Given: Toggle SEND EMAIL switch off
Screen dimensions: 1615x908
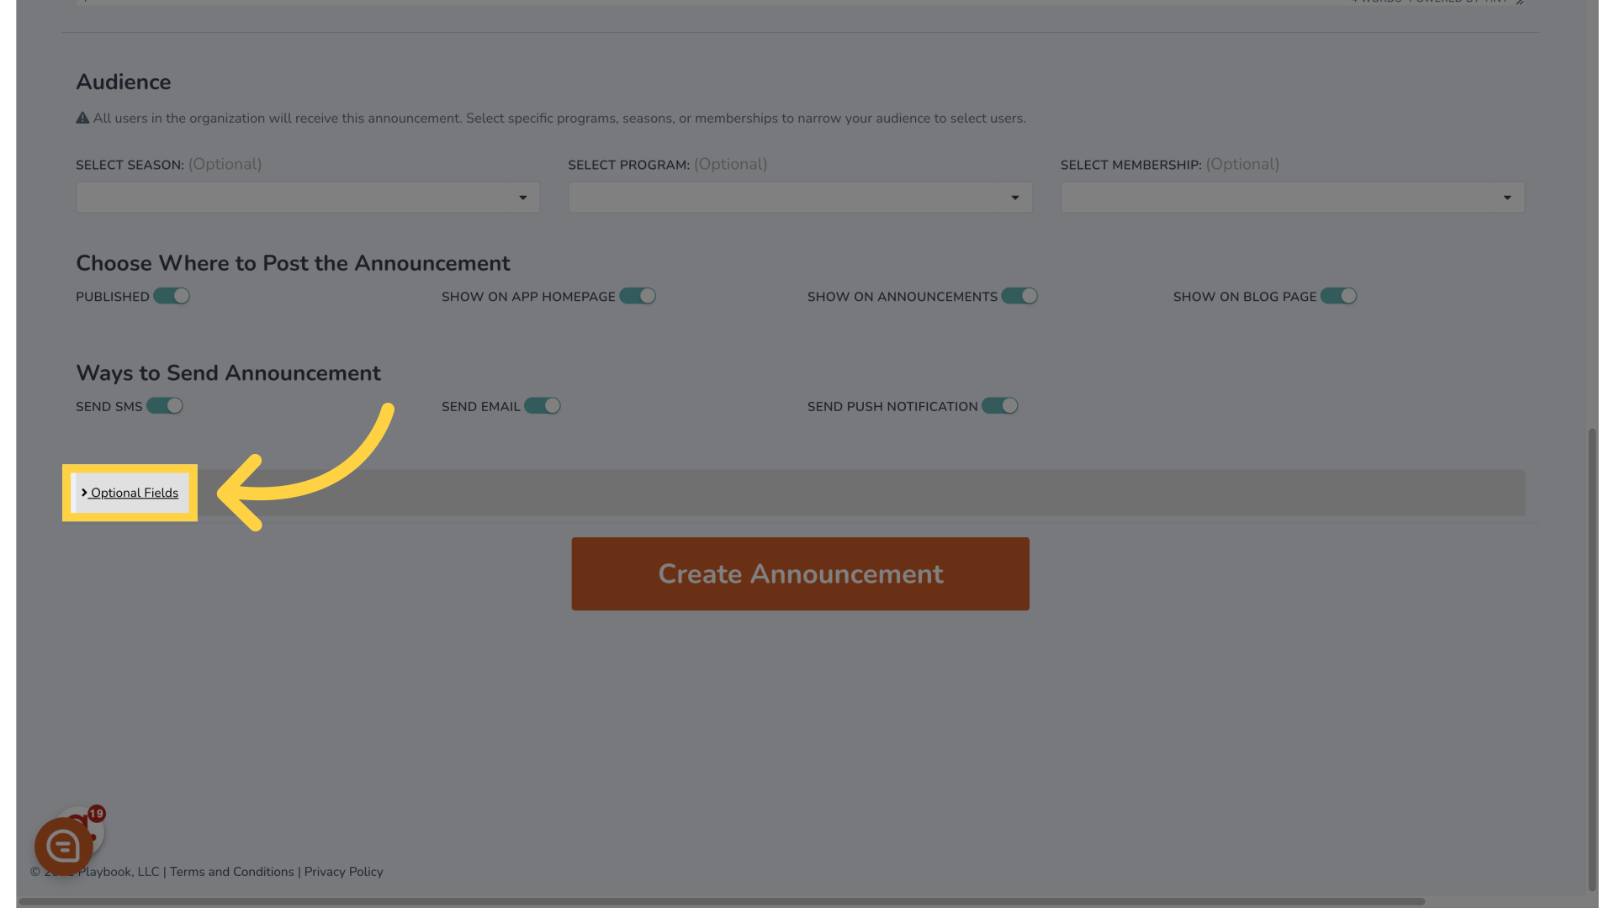Looking at the screenshot, I should click(543, 406).
